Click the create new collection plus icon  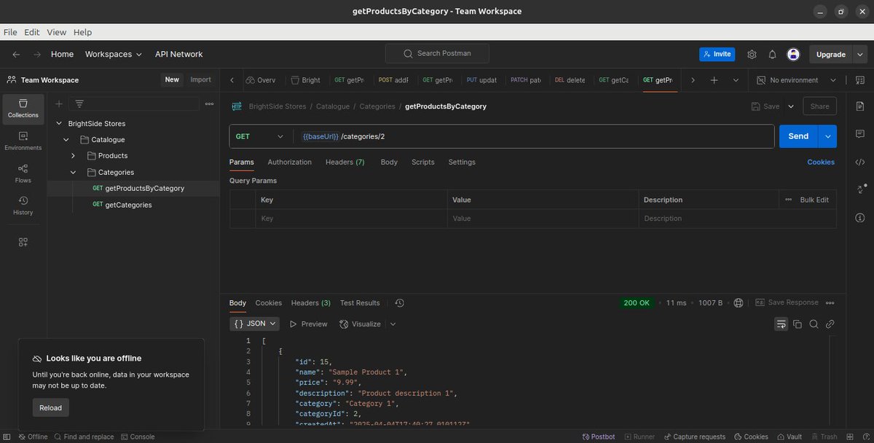[59, 103]
